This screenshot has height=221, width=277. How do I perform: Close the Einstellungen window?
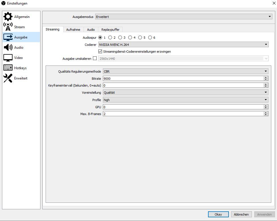[x=274, y=3]
